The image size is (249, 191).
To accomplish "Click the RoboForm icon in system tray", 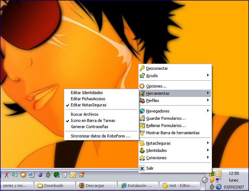I will point(212,187).
